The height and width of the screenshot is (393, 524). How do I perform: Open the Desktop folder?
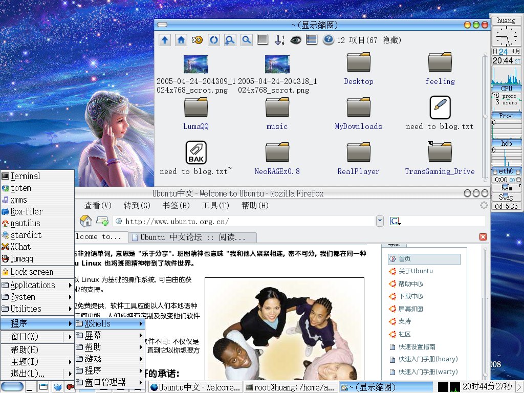tap(359, 69)
